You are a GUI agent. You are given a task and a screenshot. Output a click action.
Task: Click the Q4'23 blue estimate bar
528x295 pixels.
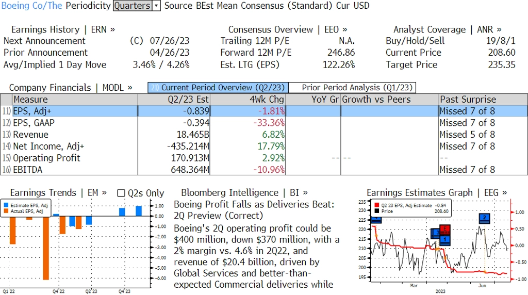pyautogui.click(x=122, y=212)
